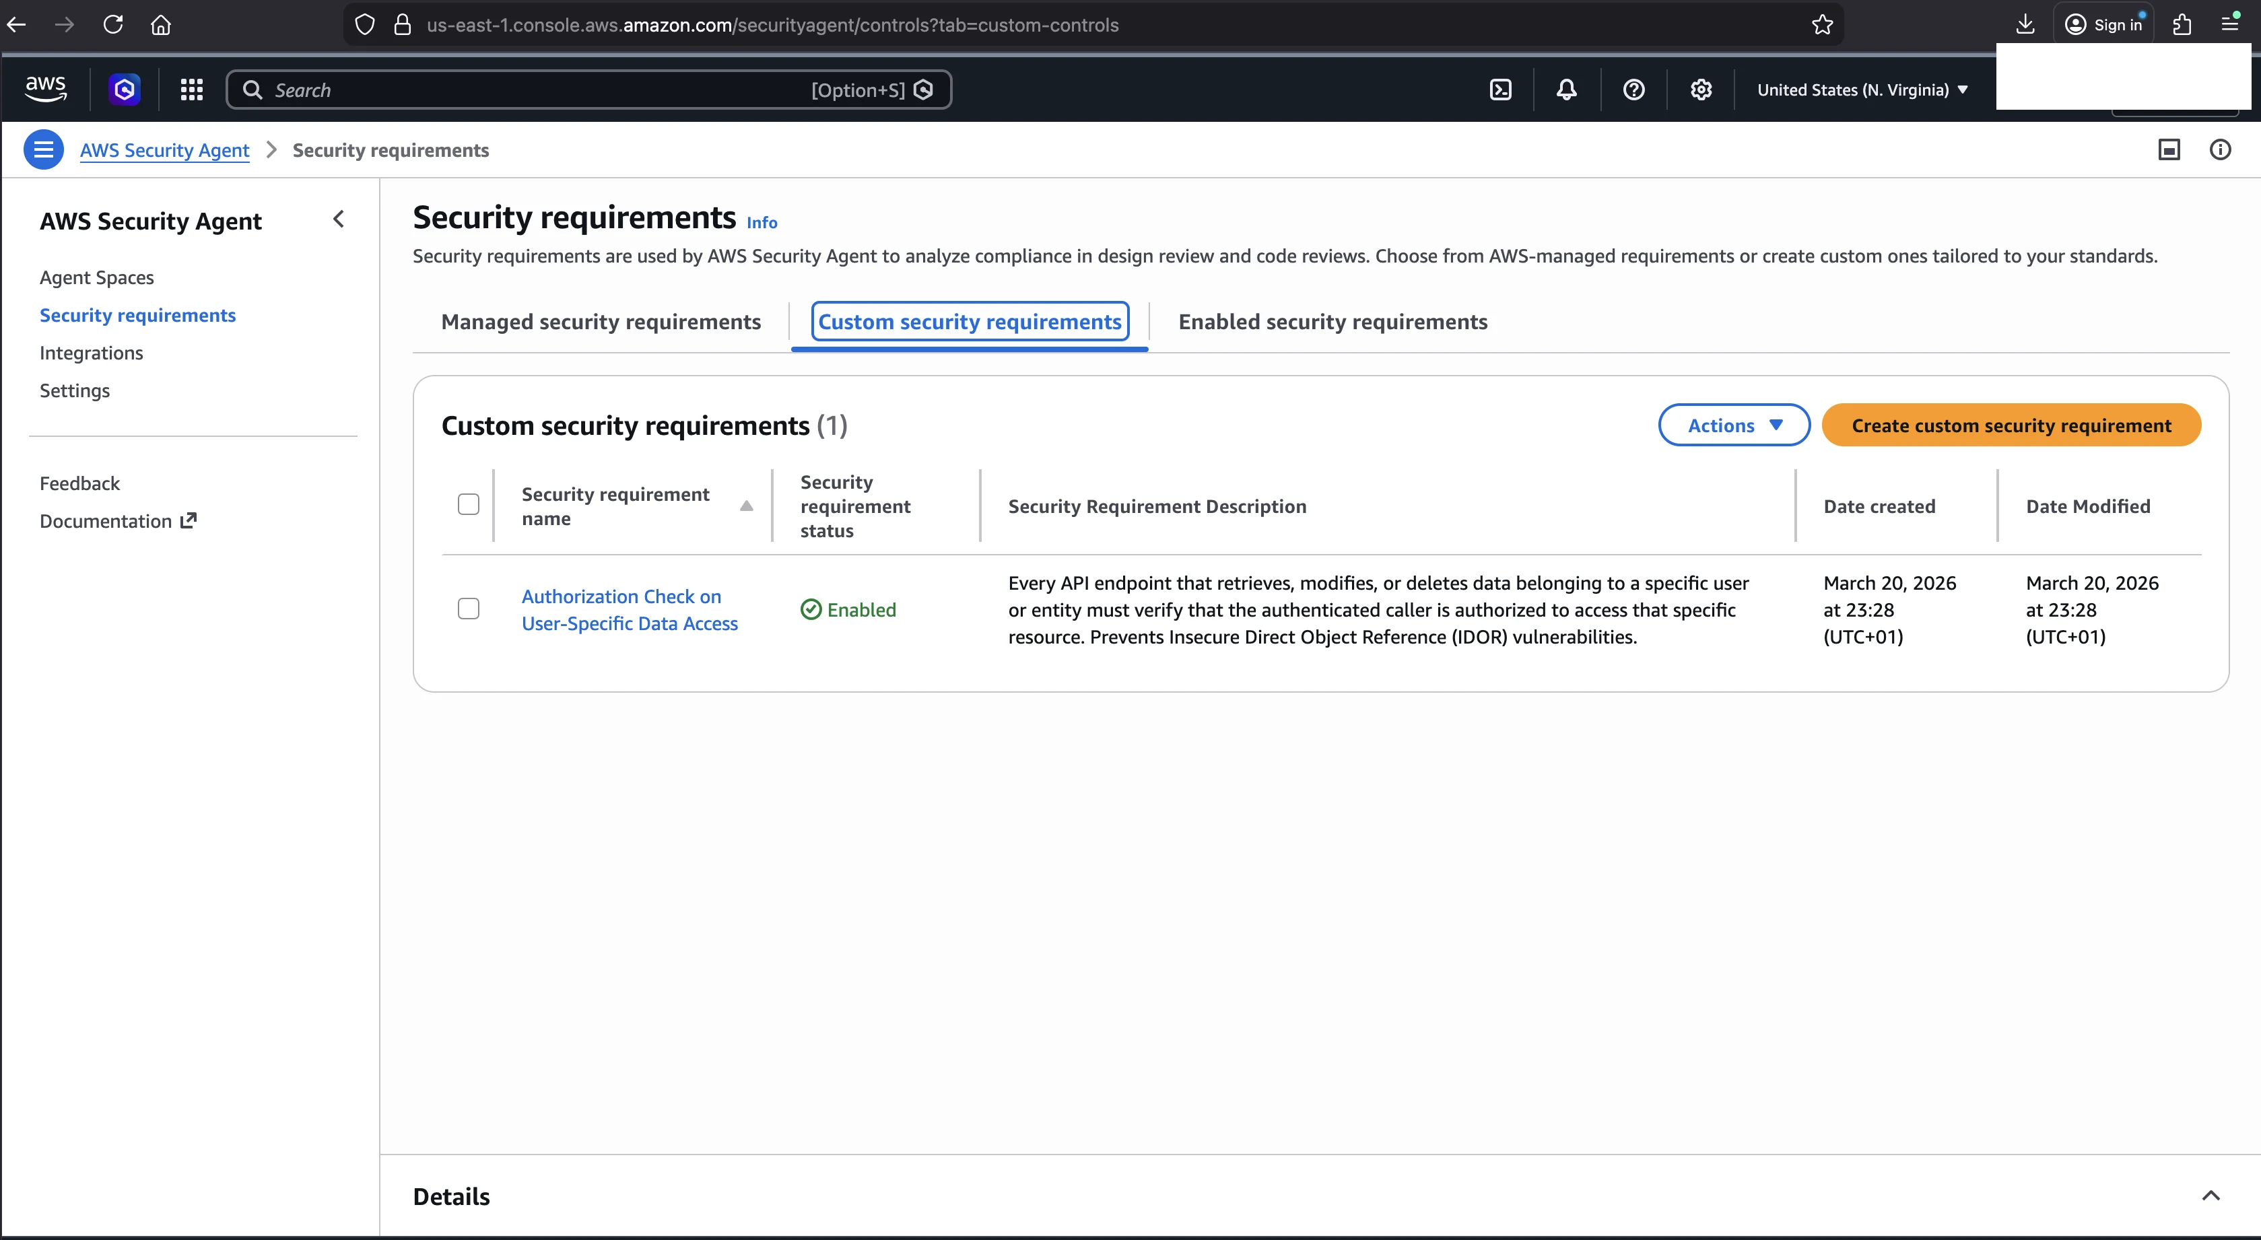Switch to Enabled security requirements tab
The width and height of the screenshot is (2261, 1240).
(1332, 321)
